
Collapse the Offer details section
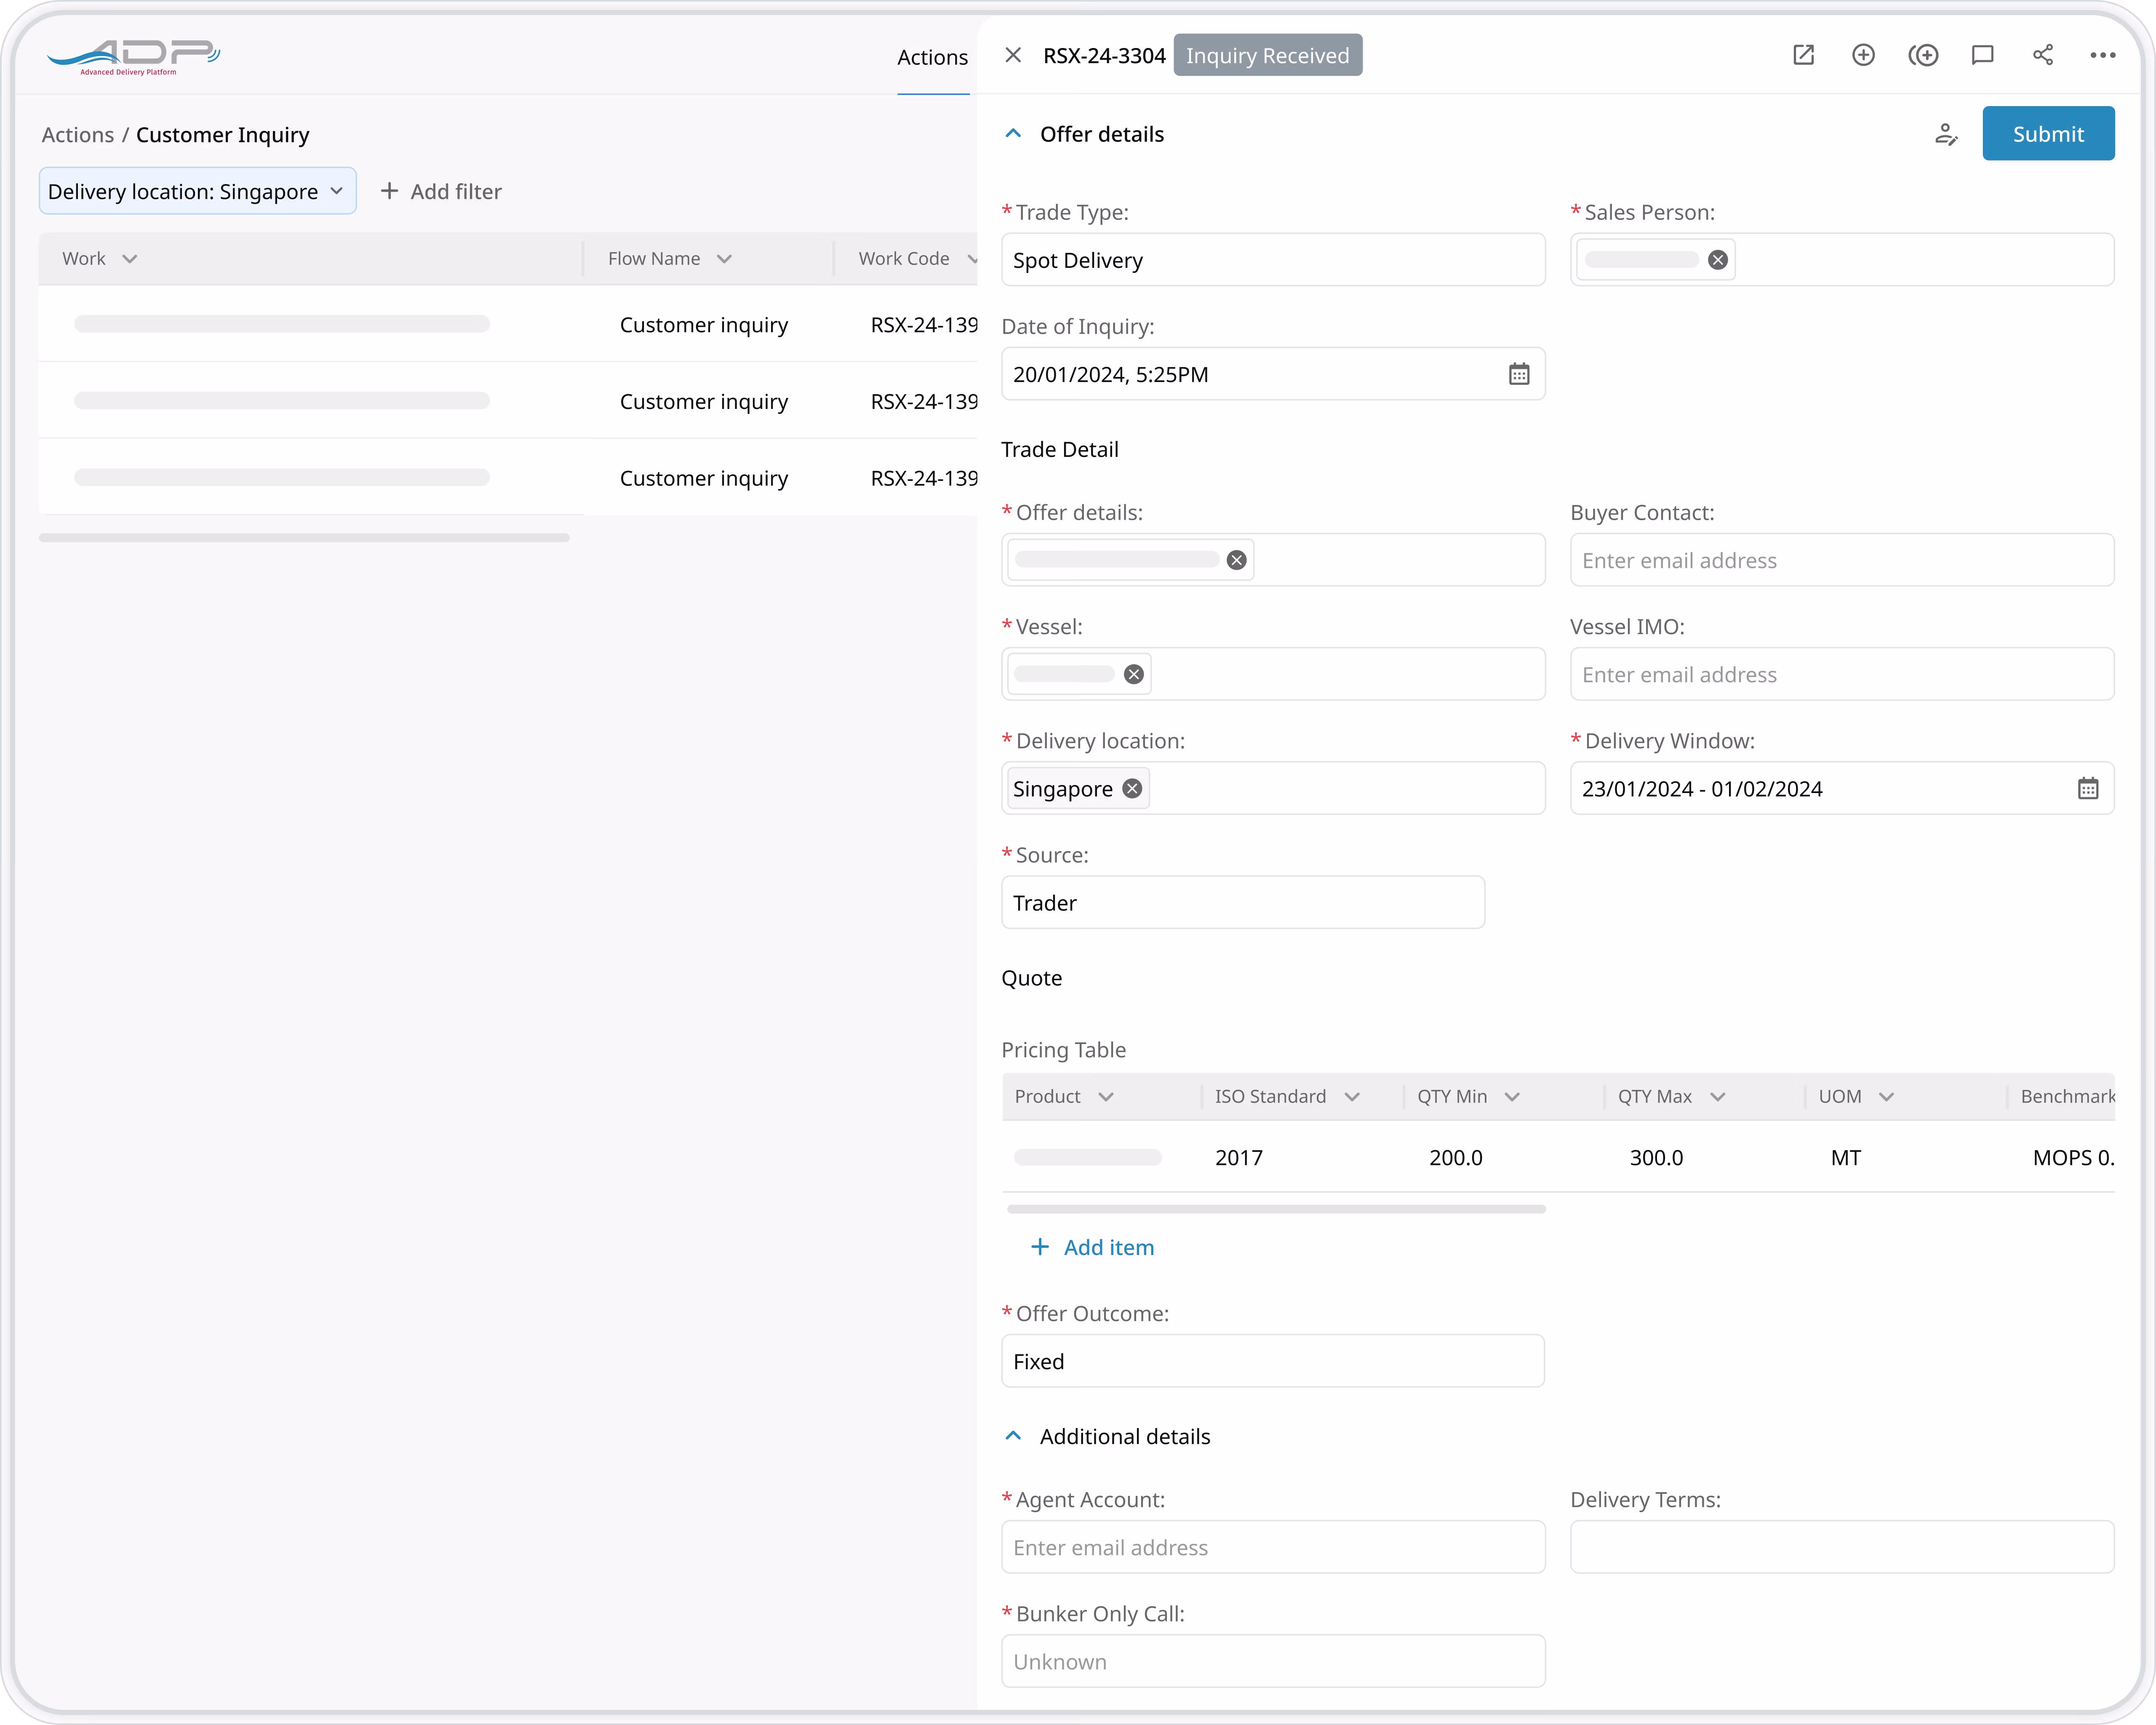[x=1013, y=134]
